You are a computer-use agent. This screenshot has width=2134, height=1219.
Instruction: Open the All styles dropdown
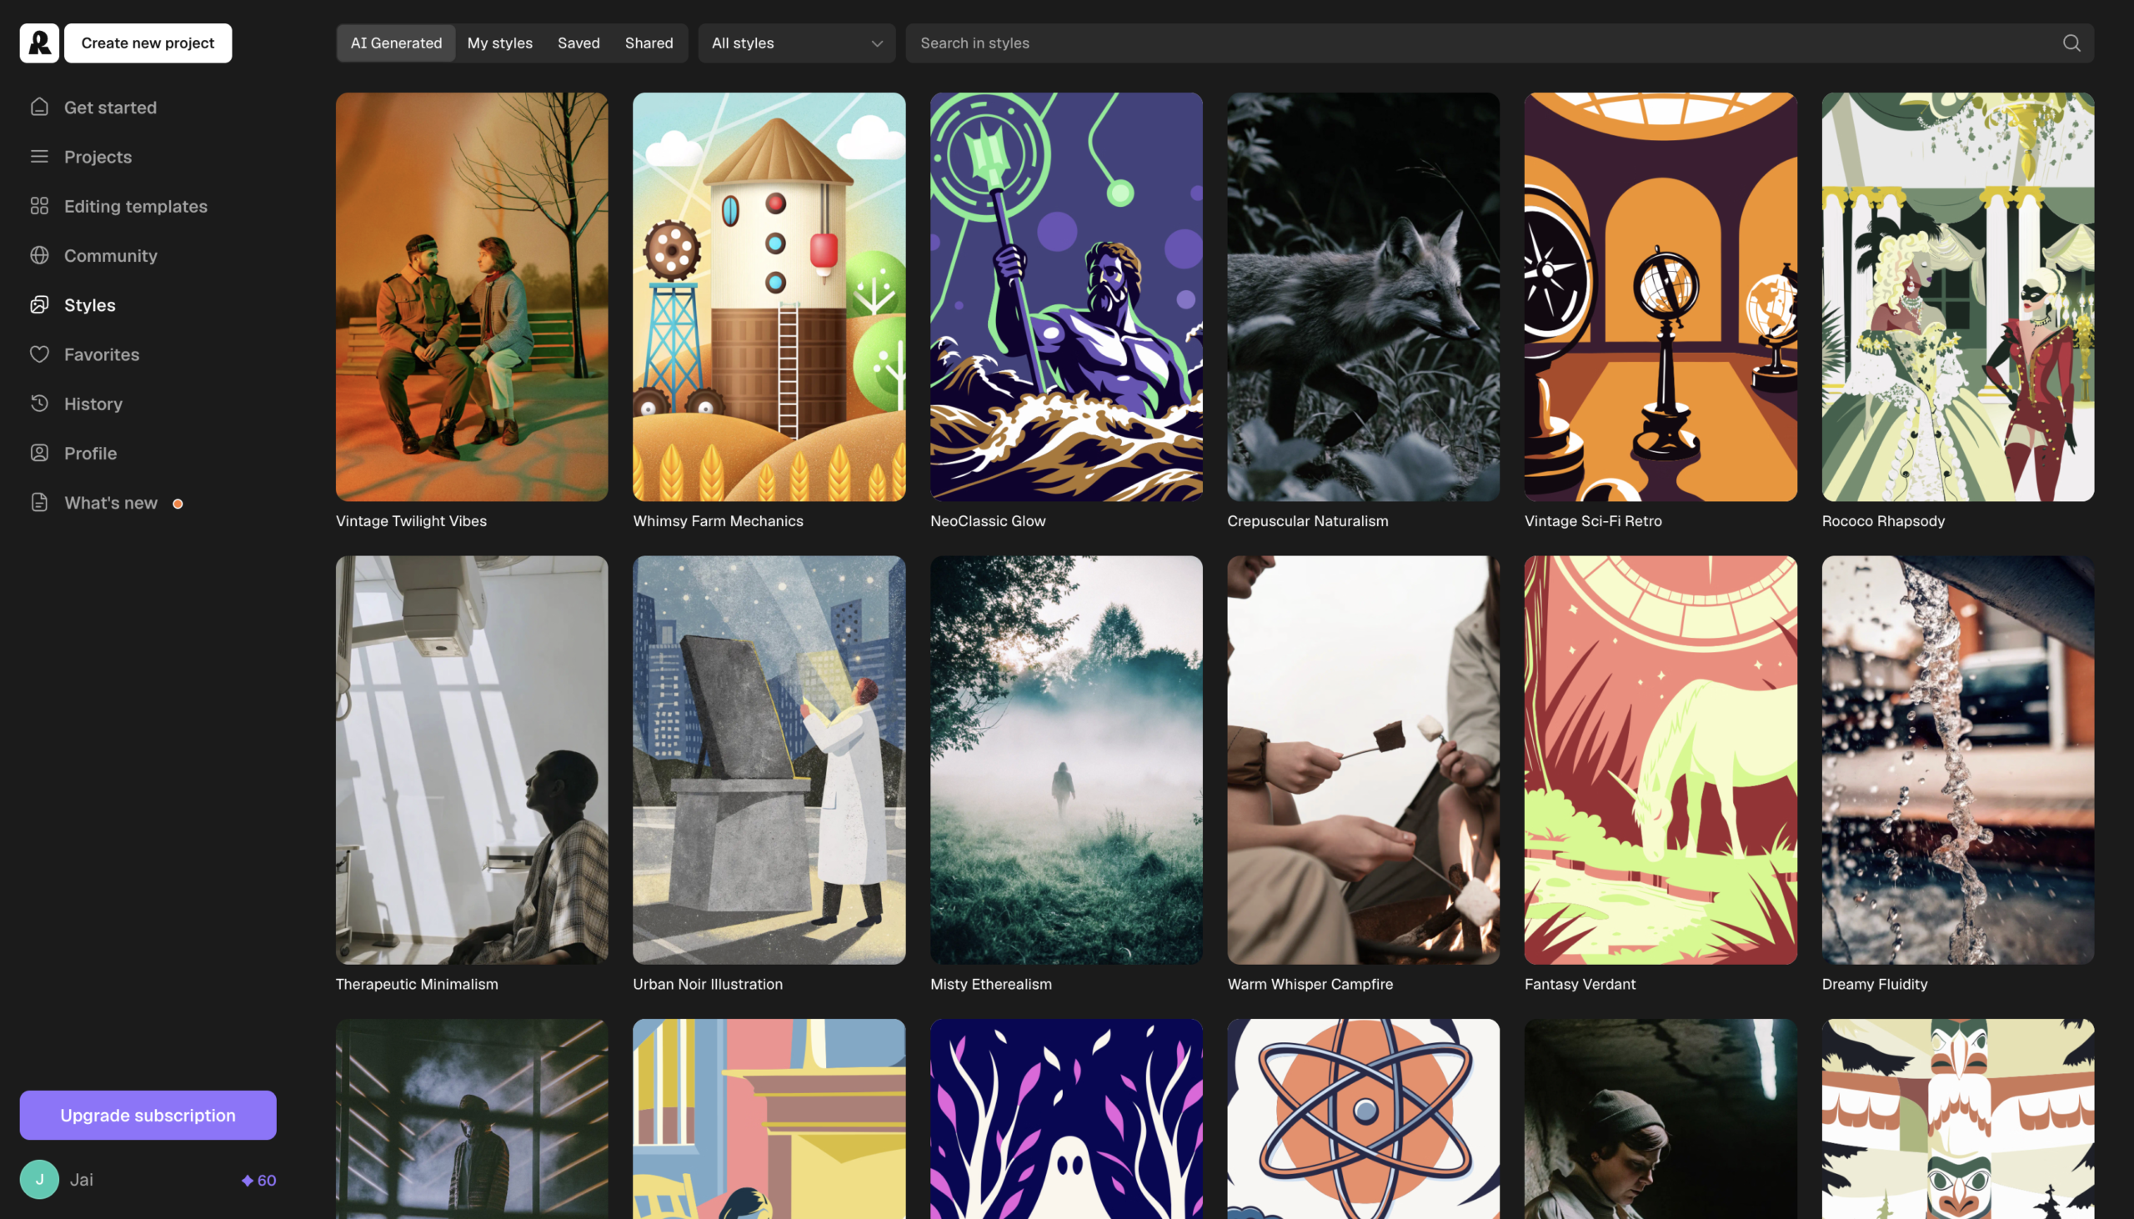797,43
